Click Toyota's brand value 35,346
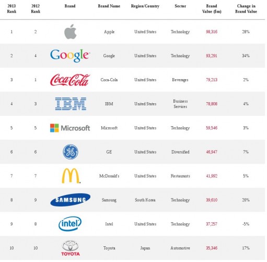The height and width of the screenshot is (262, 267). [212, 248]
